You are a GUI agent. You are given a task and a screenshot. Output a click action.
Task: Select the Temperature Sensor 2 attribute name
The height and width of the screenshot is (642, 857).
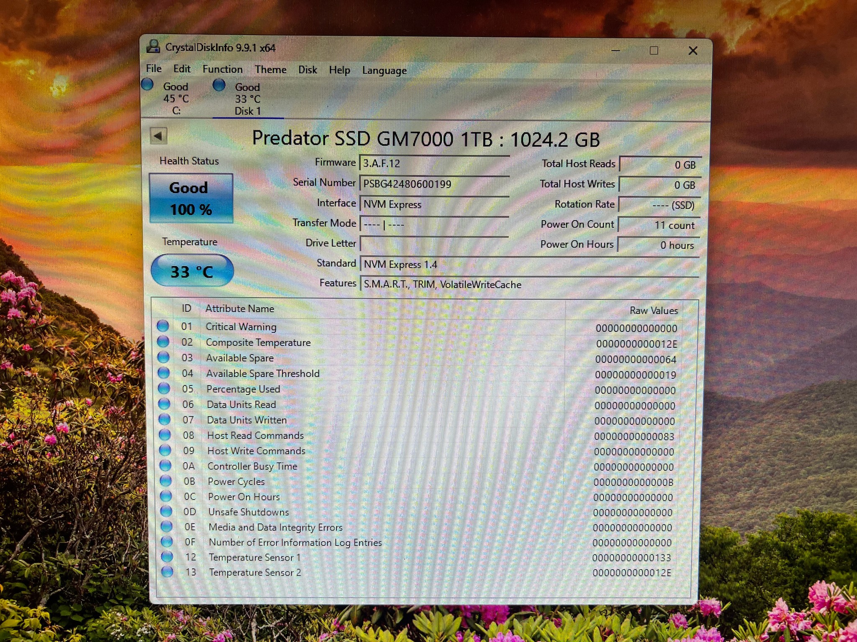255,572
